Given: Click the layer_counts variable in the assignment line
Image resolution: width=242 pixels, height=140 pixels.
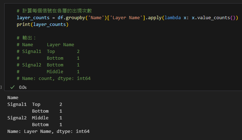Looking at the screenshot, I should coord(33,18).
